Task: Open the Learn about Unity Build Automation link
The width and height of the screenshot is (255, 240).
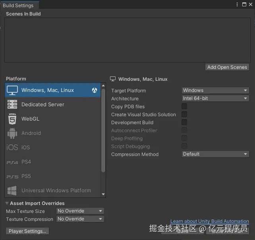Action: [209, 221]
